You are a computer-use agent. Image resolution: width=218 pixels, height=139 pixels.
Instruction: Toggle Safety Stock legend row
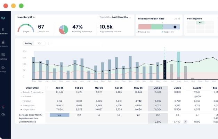click(x=27, y=106)
